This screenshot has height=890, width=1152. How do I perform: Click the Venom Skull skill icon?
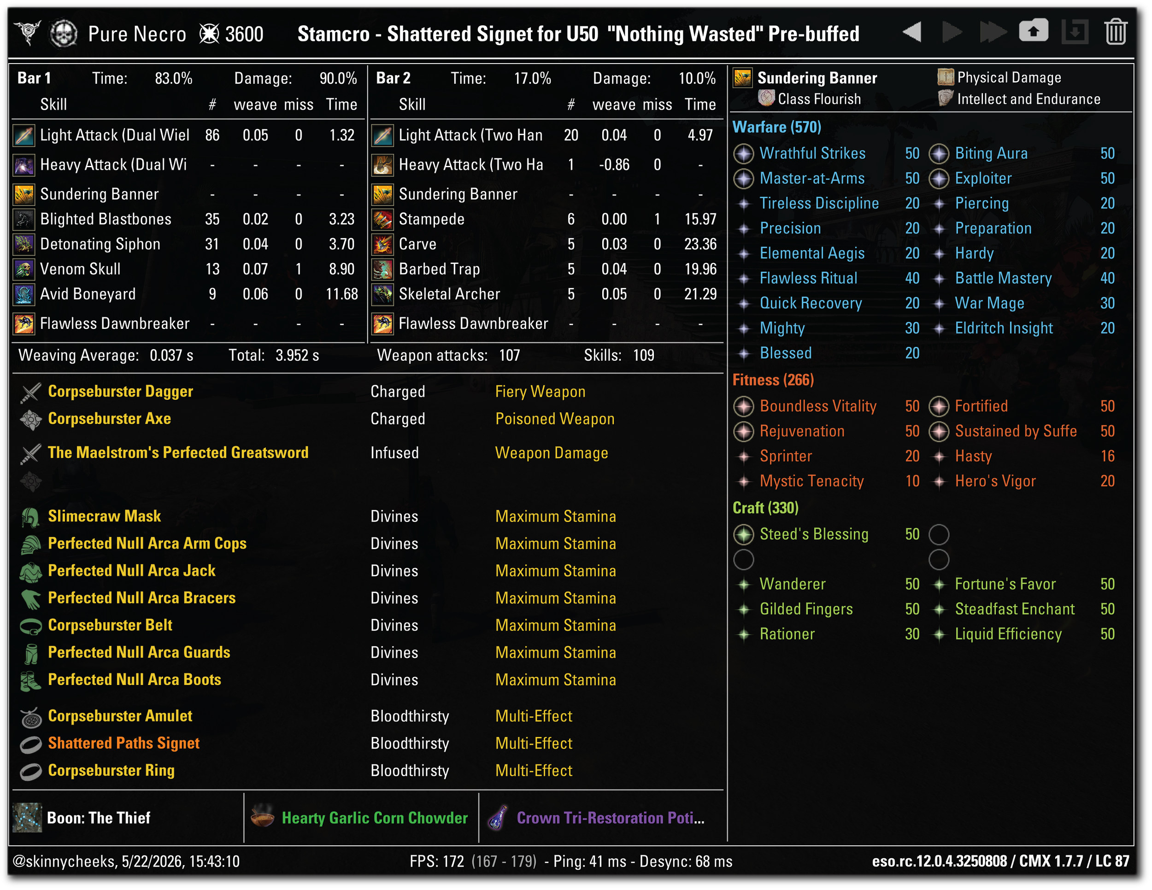(x=24, y=269)
